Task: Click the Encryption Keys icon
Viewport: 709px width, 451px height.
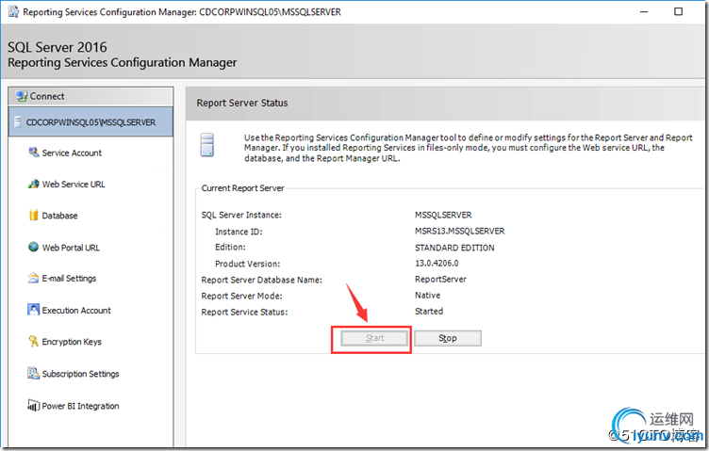Action: pyautogui.click(x=33, y=341)
